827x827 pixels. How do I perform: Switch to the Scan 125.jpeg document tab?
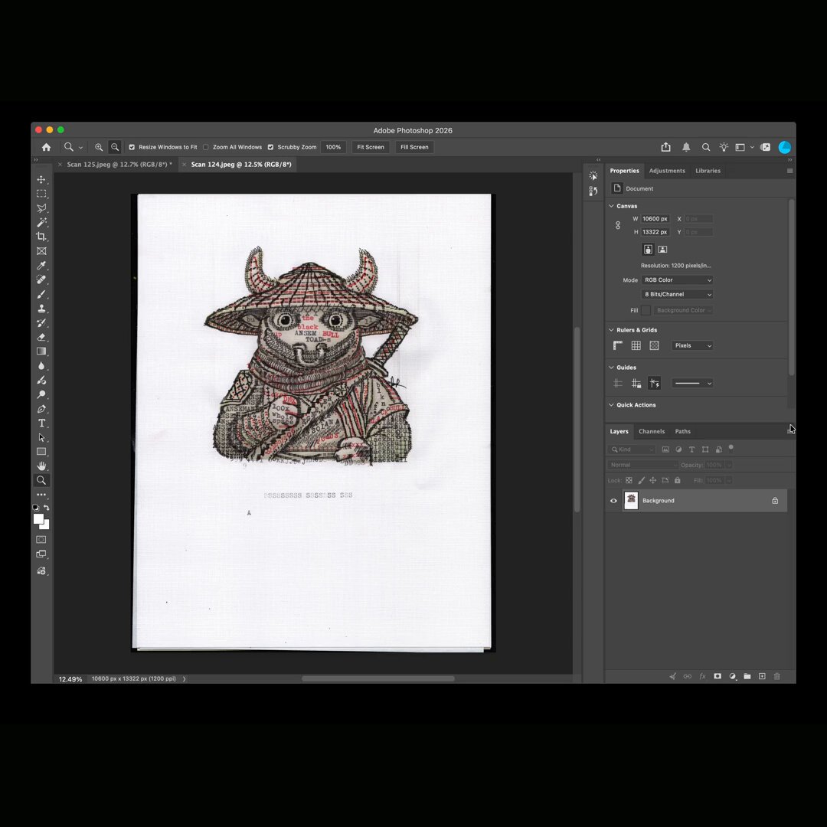tap(119, 165)
